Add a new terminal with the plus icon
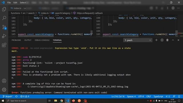Screen dimensions: 183x103 click(x=156, y=40)
